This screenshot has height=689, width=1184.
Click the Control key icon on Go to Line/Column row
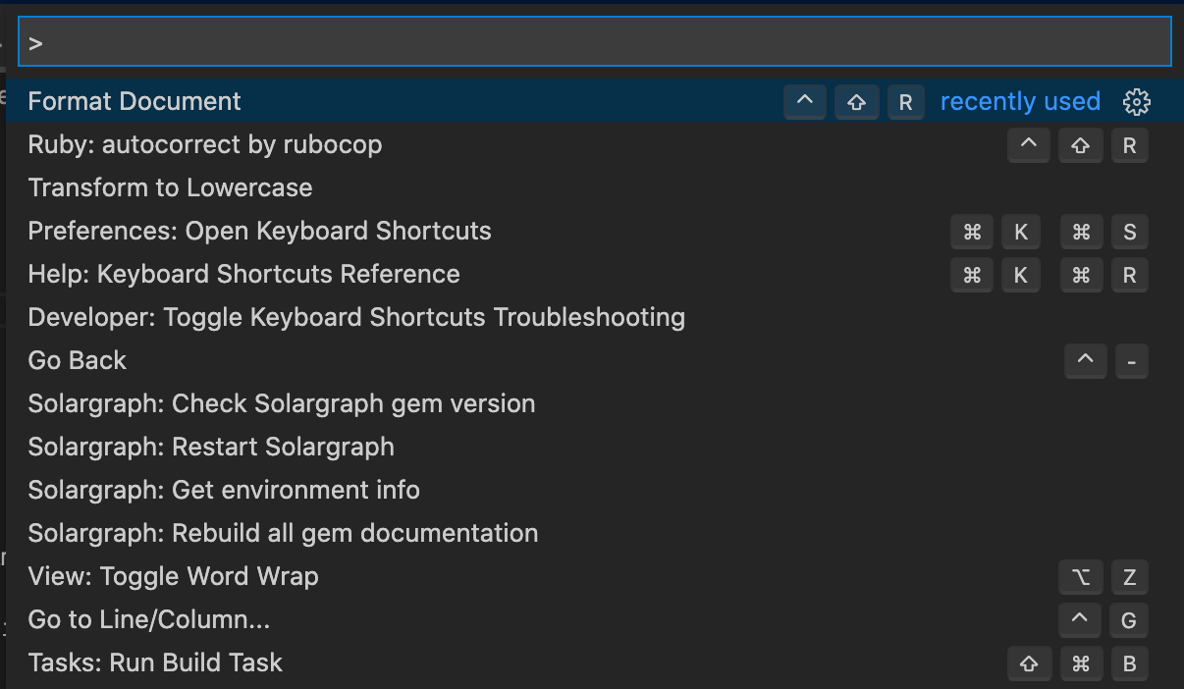click(1080, 620)
